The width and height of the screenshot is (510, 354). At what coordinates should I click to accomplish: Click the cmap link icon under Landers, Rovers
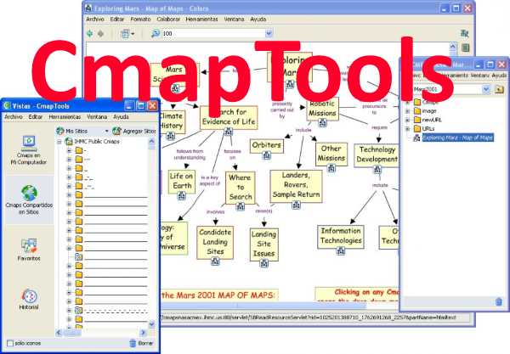pos(296,205)
